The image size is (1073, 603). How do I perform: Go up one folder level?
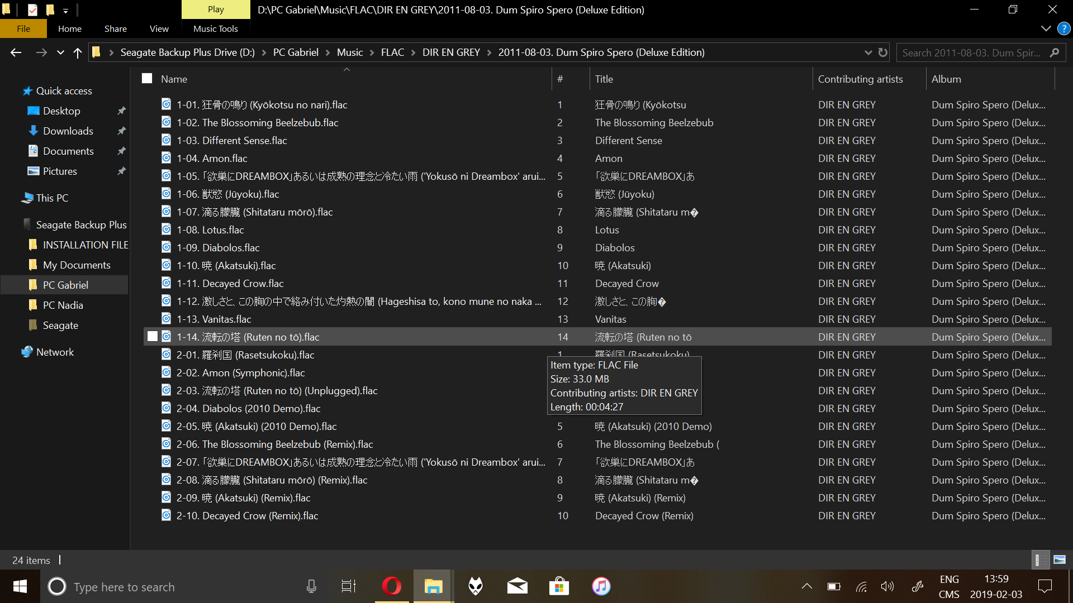78,52
